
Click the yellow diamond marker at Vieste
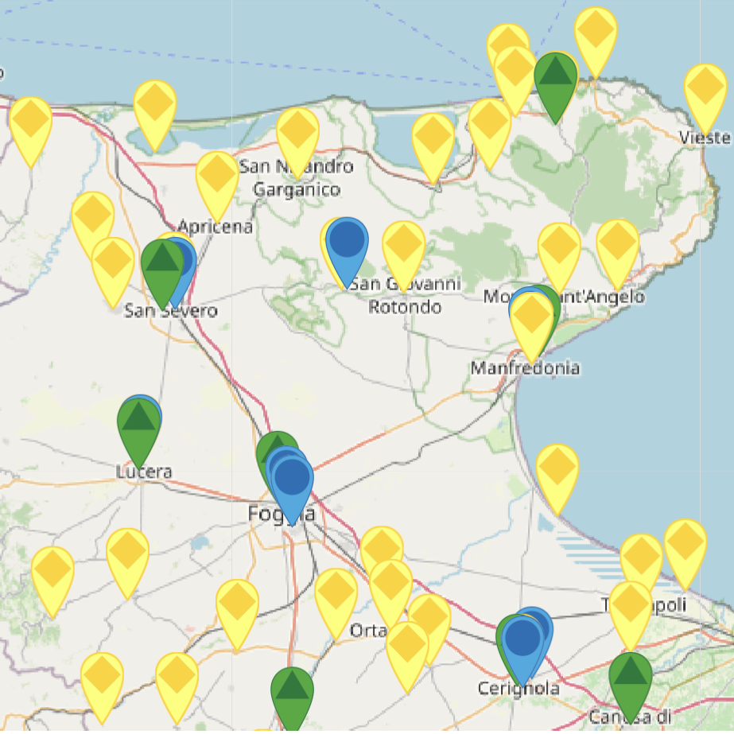pos(705,89)
